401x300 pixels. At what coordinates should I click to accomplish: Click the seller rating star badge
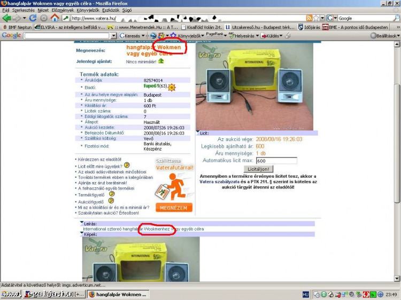[x=172, y=86]
